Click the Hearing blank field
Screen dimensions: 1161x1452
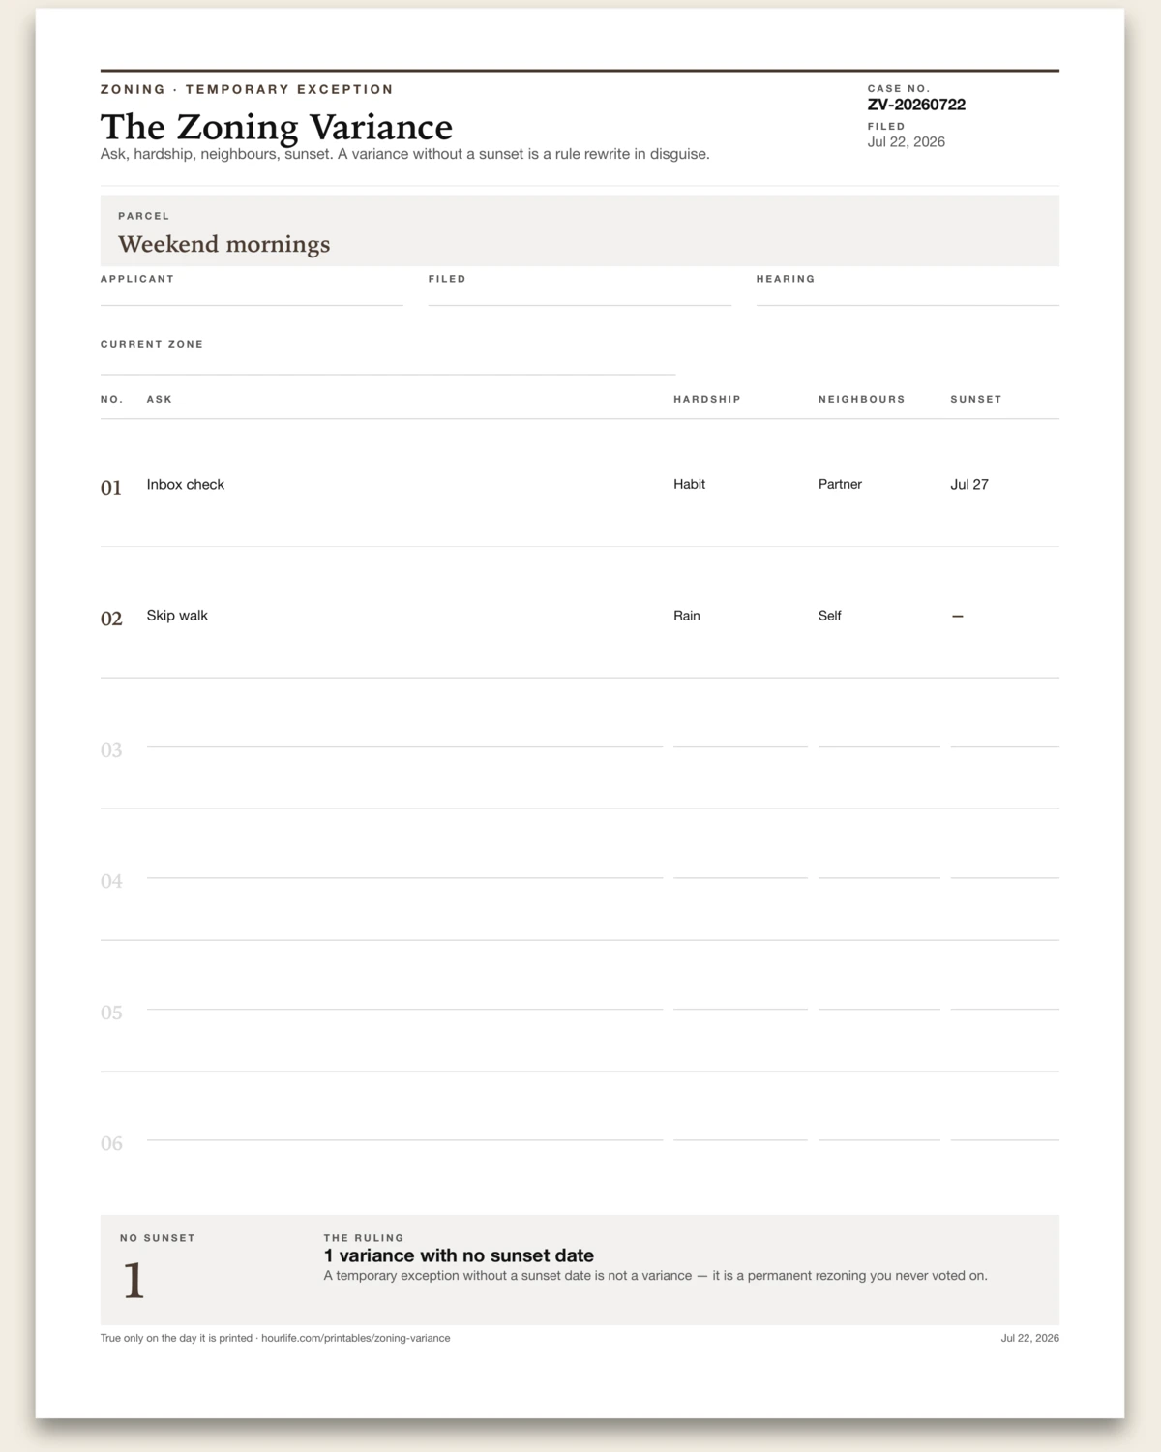[908, 295]
